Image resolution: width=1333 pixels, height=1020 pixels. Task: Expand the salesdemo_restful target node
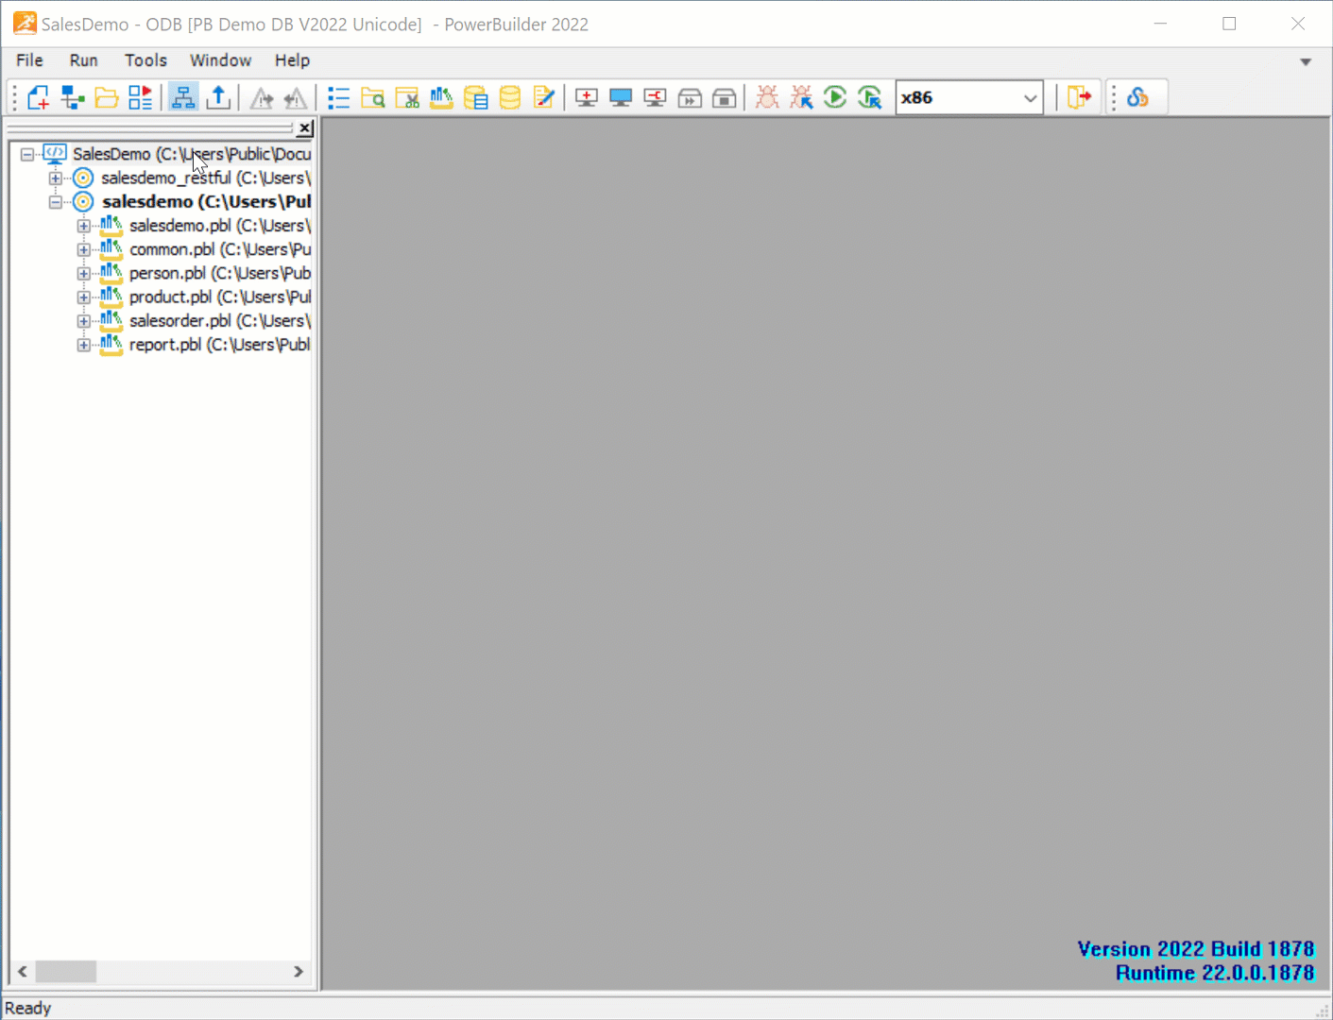(x=56, y=178)
